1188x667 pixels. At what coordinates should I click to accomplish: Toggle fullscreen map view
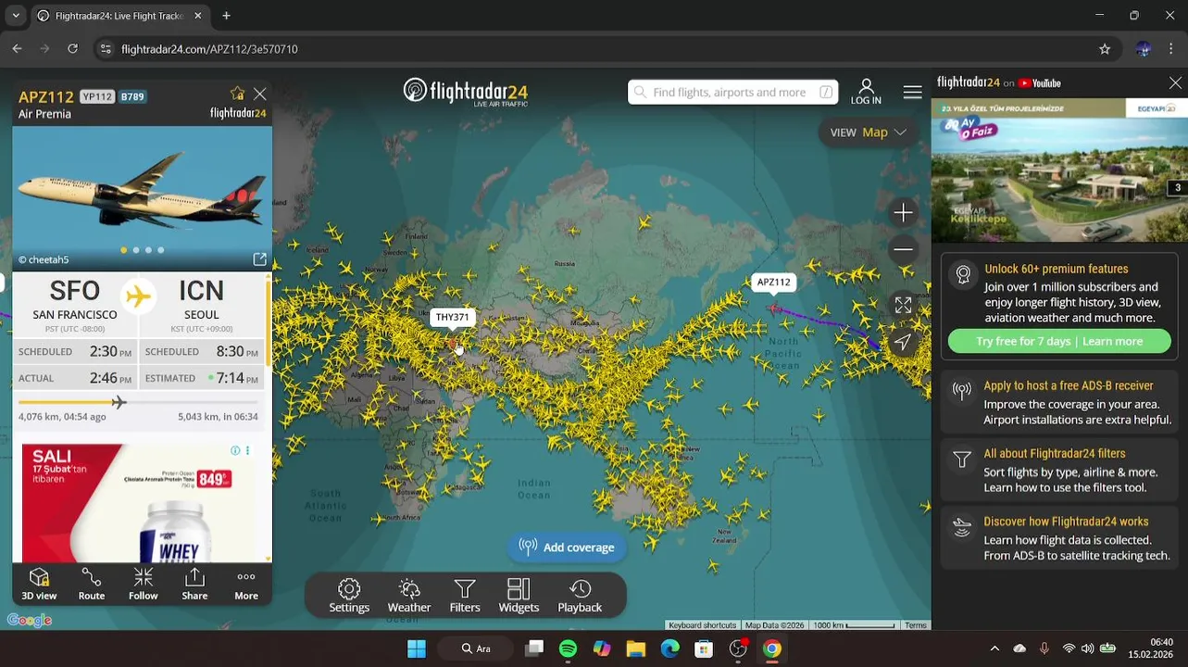pos(903,305)
